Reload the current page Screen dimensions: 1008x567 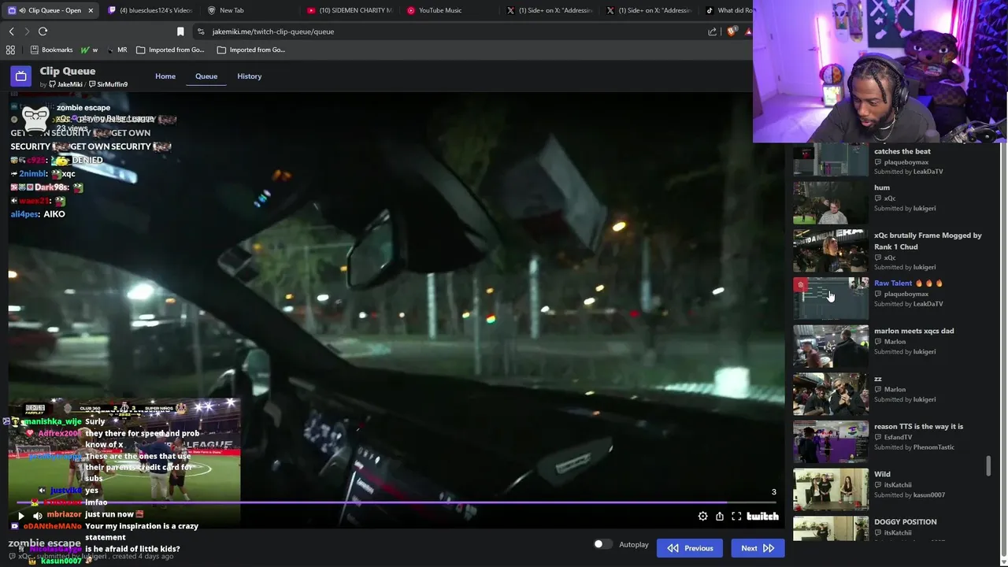[43, 31]
